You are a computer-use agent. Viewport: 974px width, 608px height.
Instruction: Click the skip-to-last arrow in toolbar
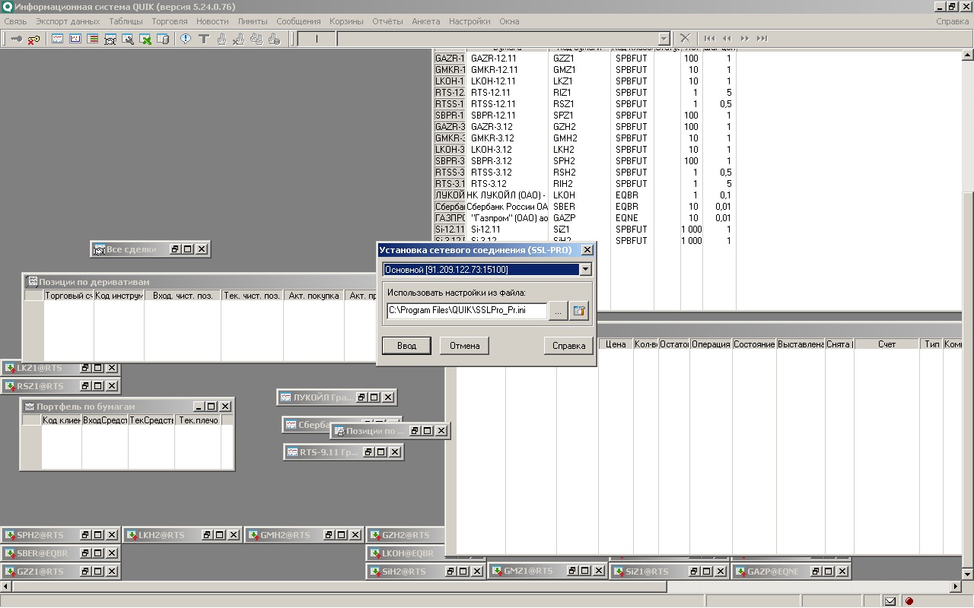pos(762,39)
